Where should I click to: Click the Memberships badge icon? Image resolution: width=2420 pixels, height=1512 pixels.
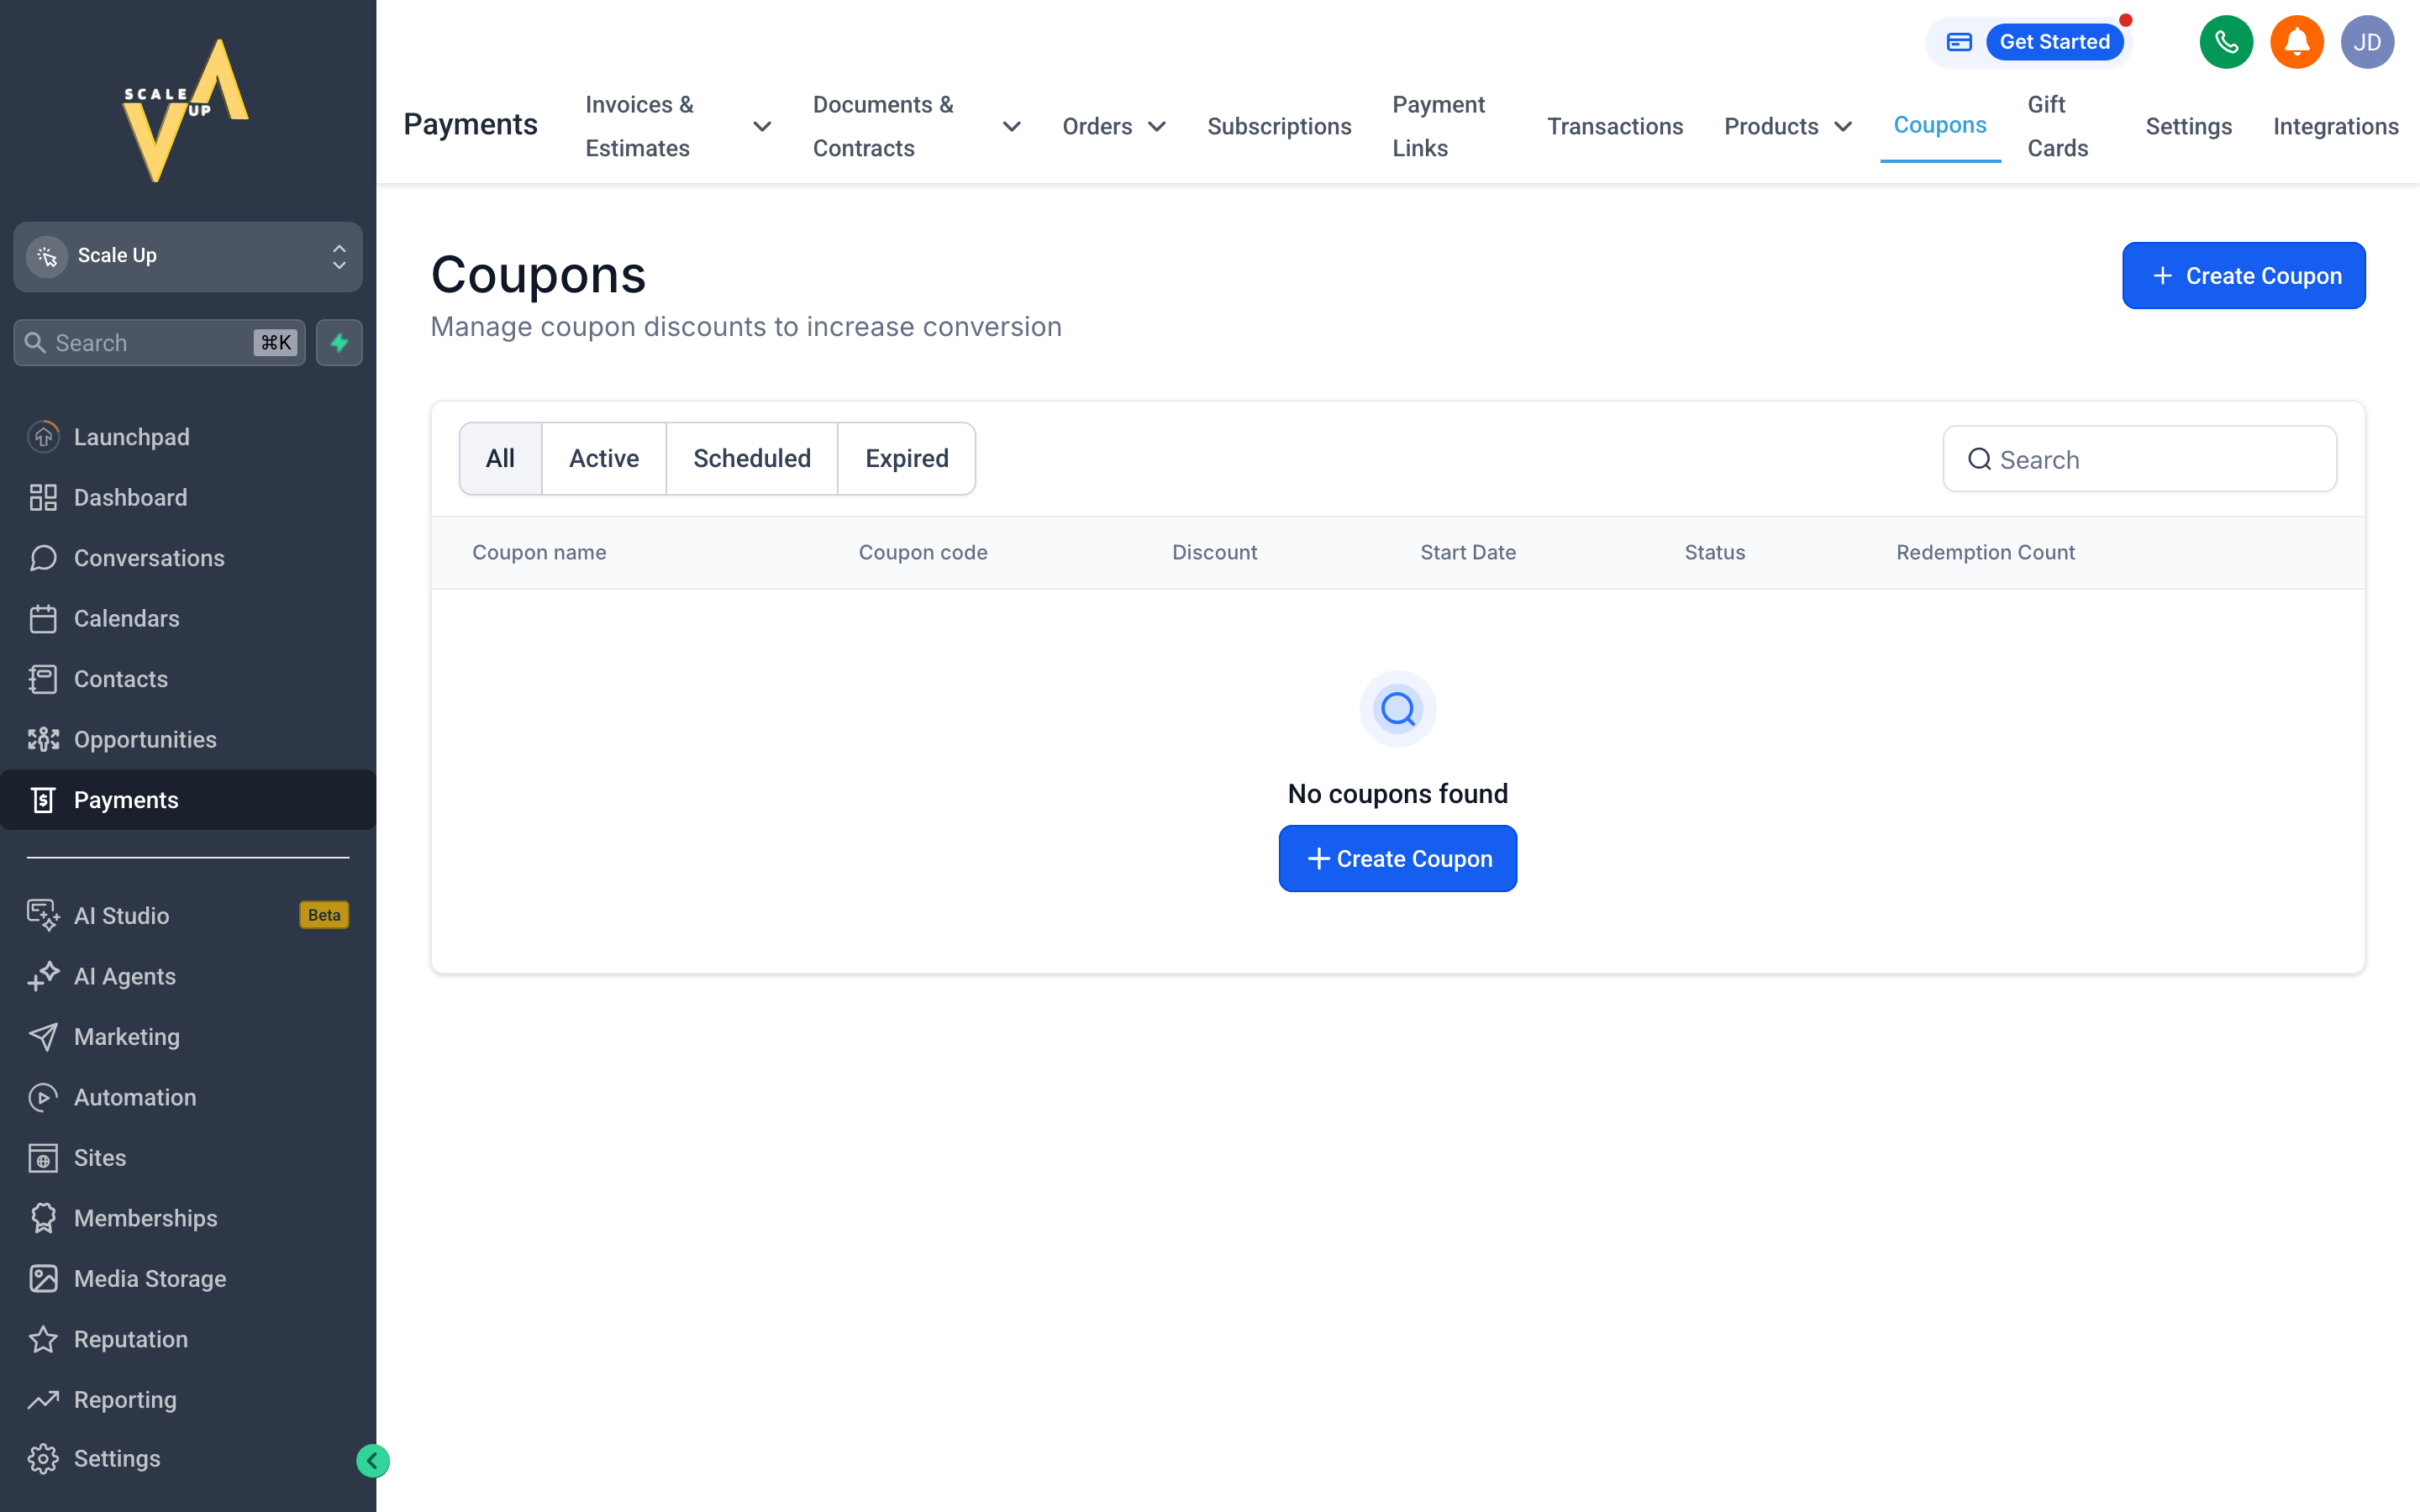tap(43, 1218)
